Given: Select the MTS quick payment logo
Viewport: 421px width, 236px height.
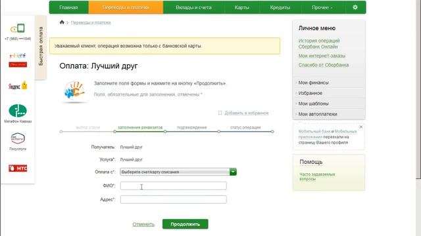Looking at the screenshot, I should pyautogui.click(x=18, y=168).
